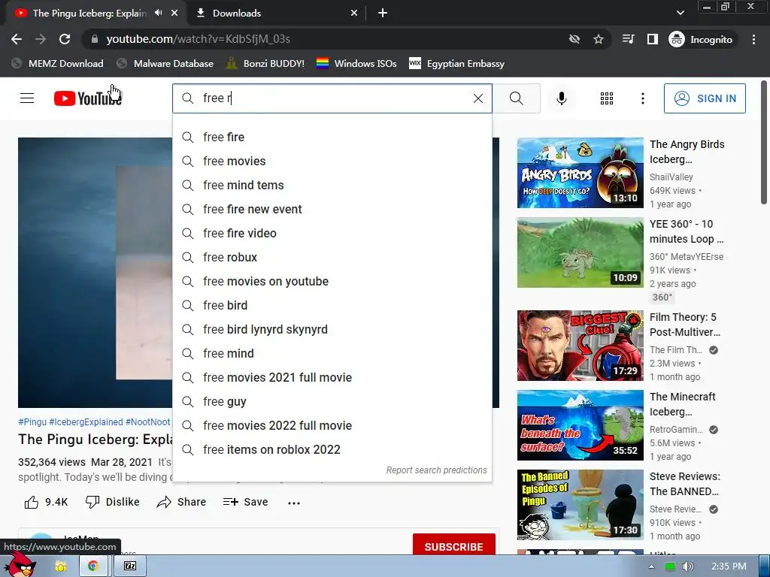Open media control in toolbar
This screenshot has height=577, width=770.
(x=628, y=39)
